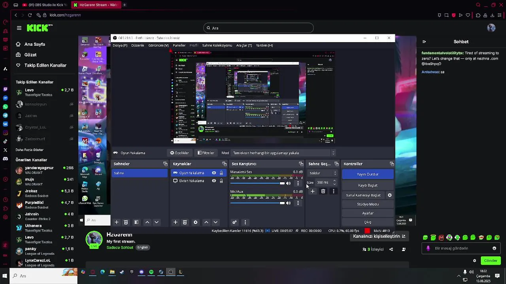Open TikTok in the Opera sidebar

point(5,141)
